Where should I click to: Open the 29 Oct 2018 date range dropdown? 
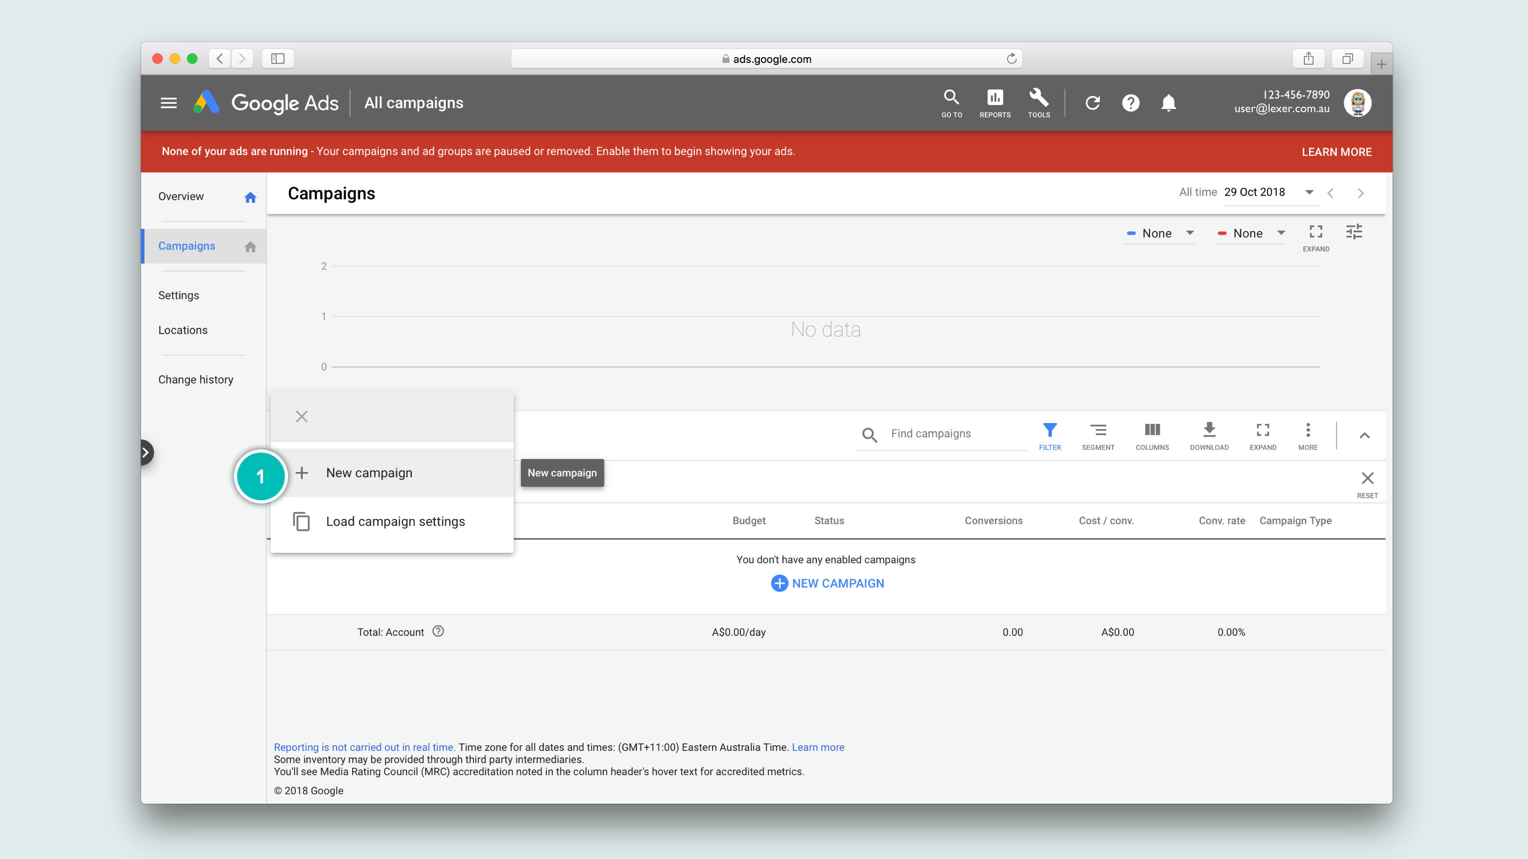point(1270,192)
